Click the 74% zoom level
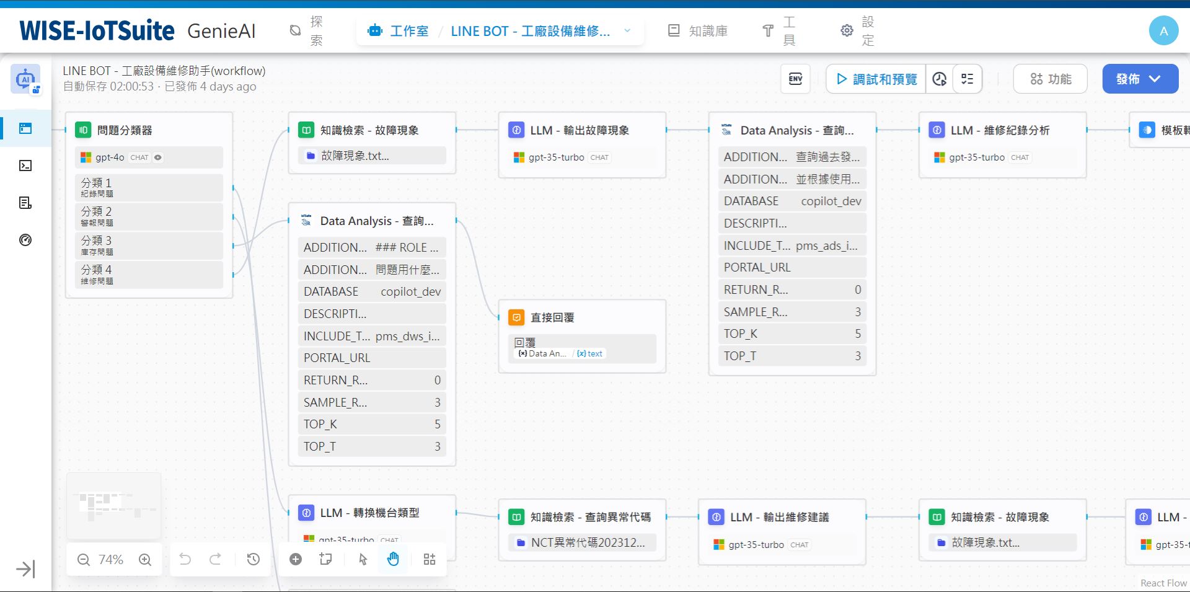Image resolution: width=1190 pixels, height=592 pixels. coord(111,560)
